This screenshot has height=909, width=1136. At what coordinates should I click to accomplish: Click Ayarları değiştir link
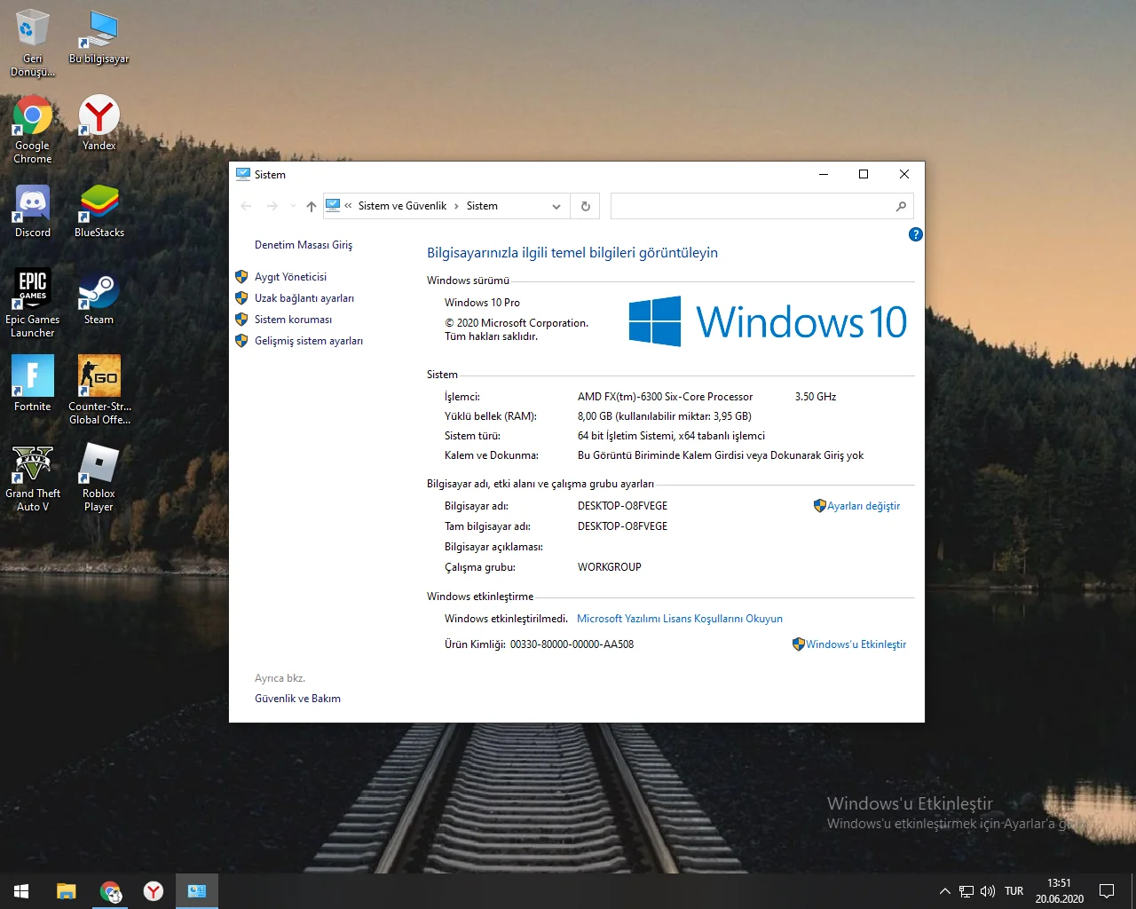tap(863, 506)
